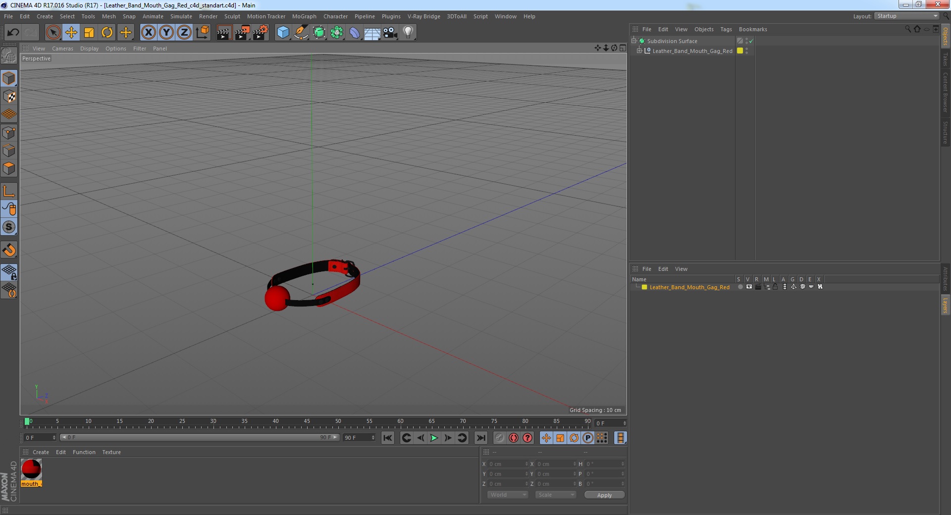Open viewport Cameras menu
Image resolution: width=951 pixels, height=515 pixels.
[x=62, y=49]
